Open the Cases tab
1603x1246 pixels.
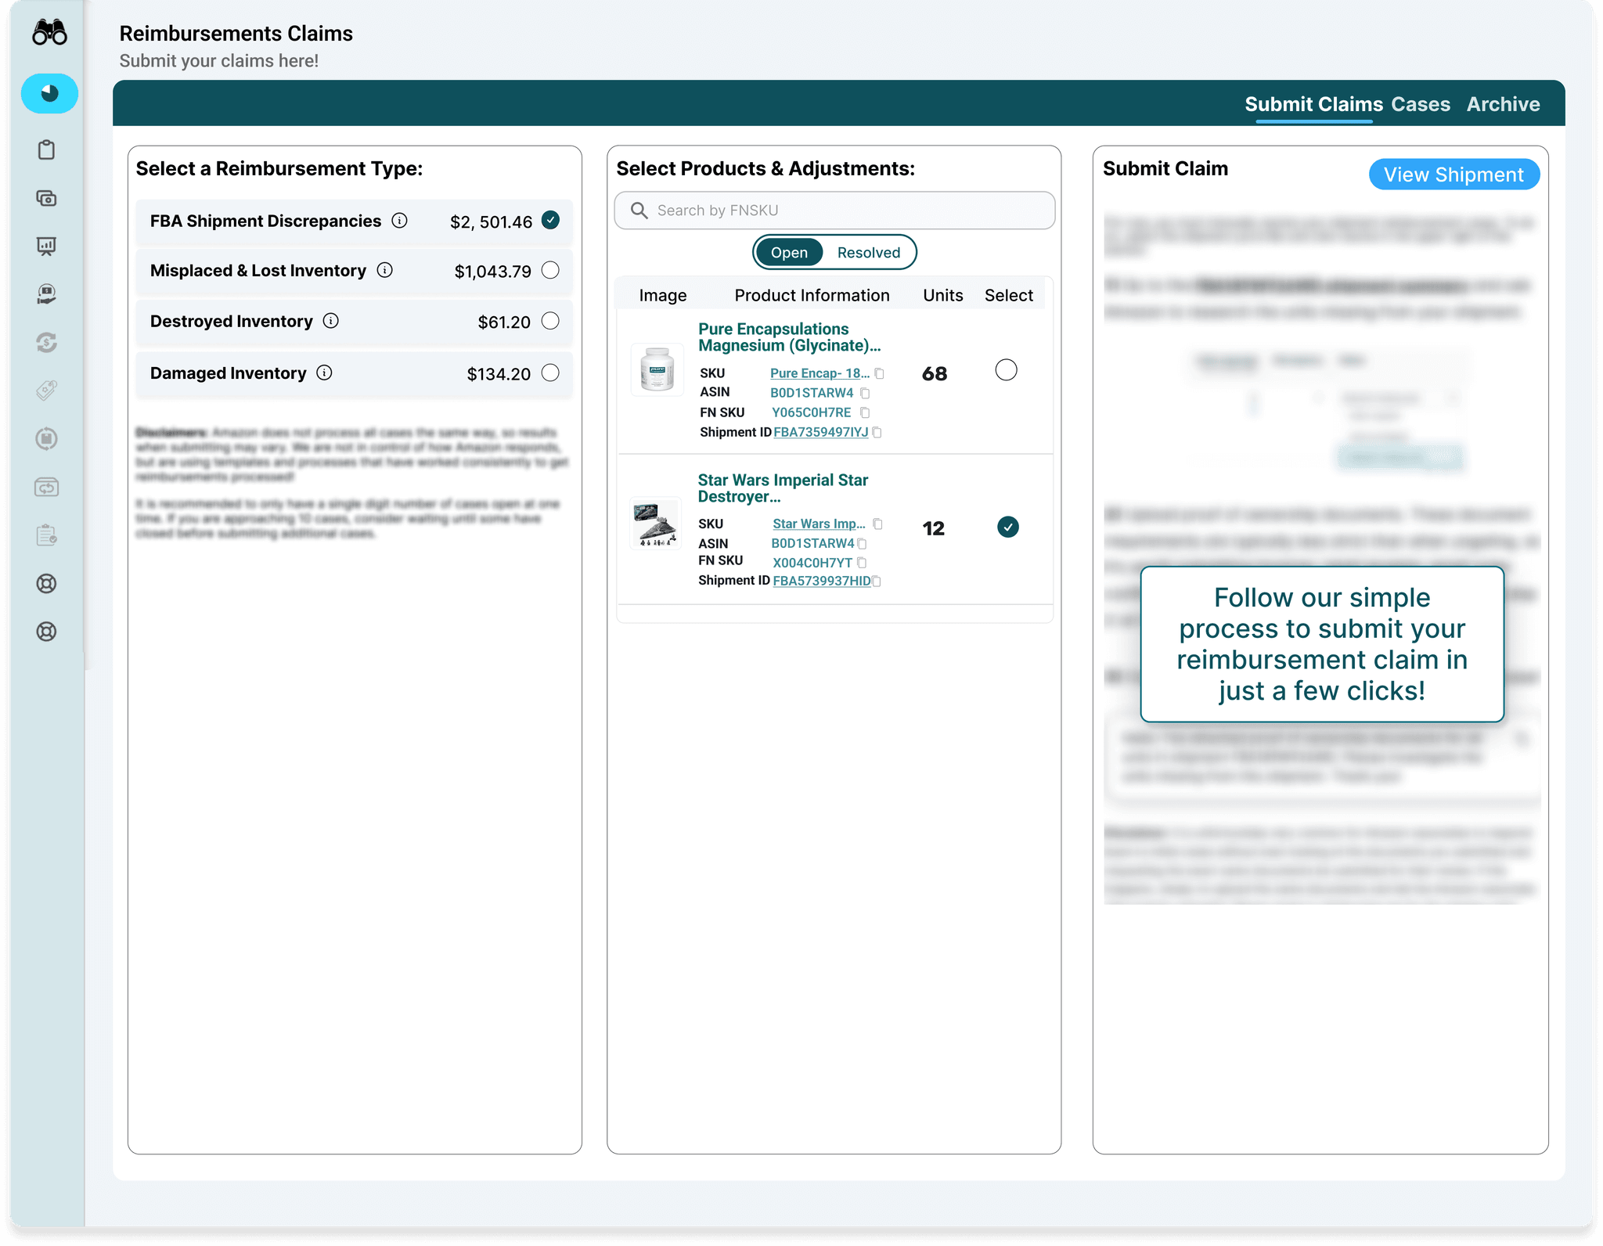point(1420,104)
